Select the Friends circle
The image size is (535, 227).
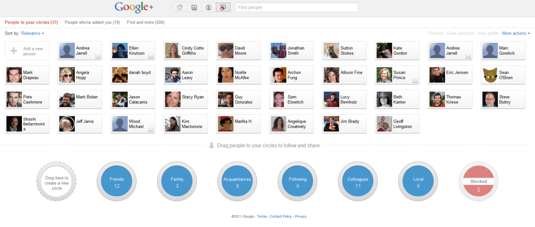tap(117, 182)
